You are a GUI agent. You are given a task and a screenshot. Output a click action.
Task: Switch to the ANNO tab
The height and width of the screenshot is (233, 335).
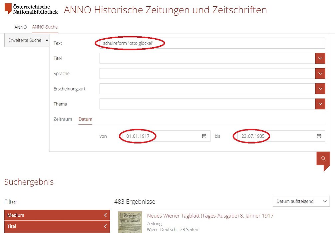[21, 27]
